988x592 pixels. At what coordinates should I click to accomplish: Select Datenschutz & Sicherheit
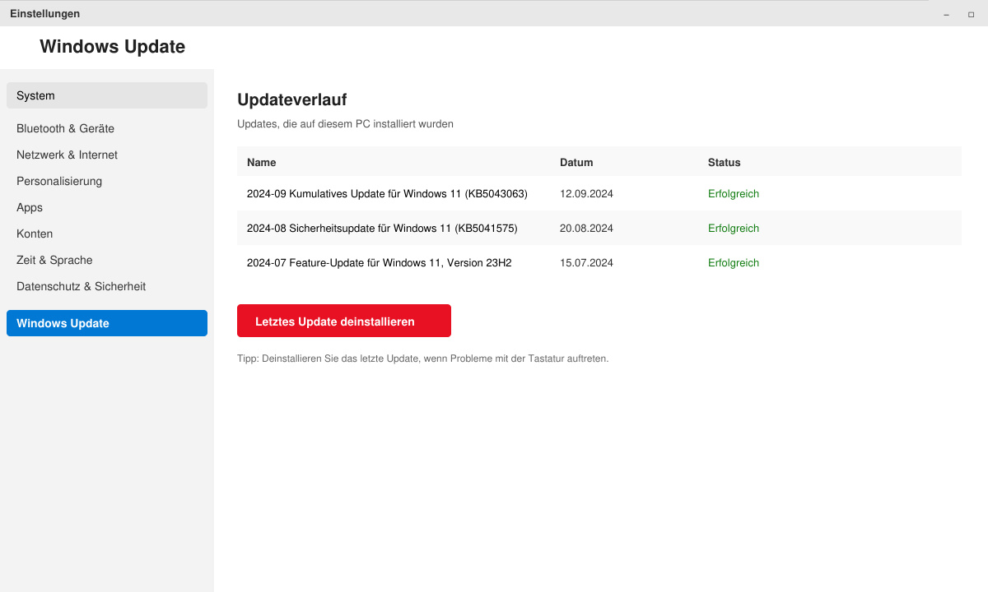[107, 286]
